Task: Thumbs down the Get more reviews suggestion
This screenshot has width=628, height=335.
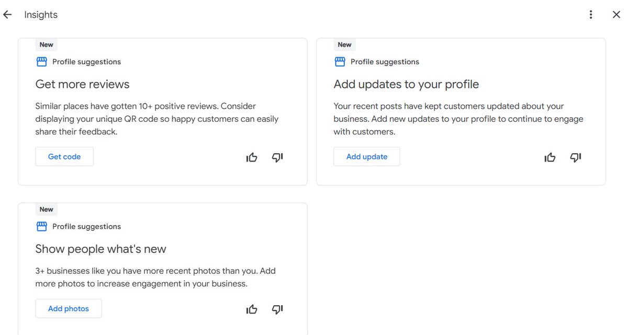Action: pyautogui.click(x=277, y=157)
